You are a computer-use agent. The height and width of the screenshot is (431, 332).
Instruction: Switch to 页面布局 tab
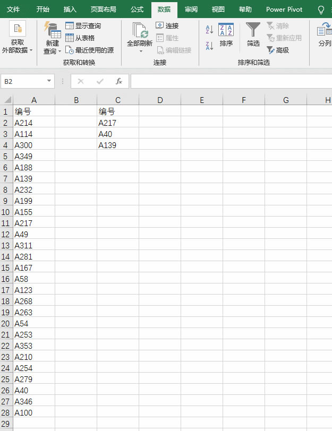(103, 10)
